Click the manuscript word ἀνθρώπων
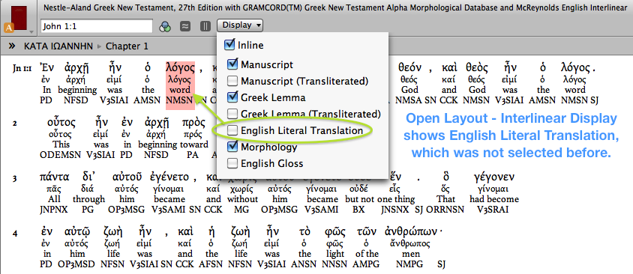The width and height of the screenshot is (633, 274). (412, 231)
